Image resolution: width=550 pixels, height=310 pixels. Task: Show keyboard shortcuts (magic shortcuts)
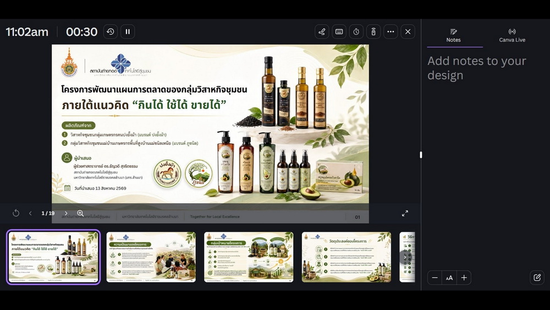[x=339, y=31]
